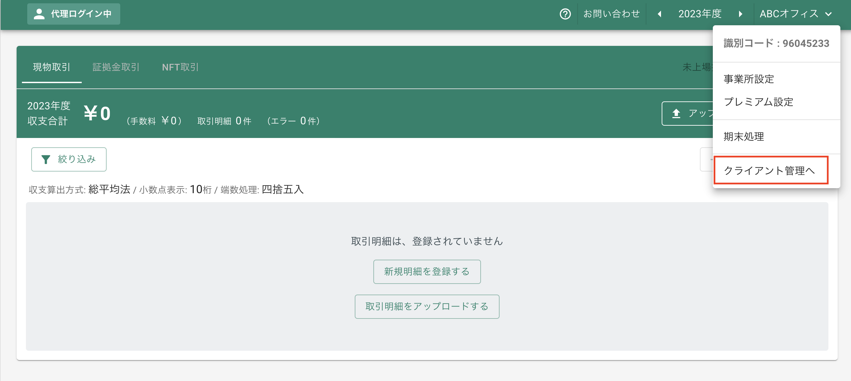Open the 絞り込み filter button
Screen dimensions: 851x381
pyautogui.click(x=69, y=159)
